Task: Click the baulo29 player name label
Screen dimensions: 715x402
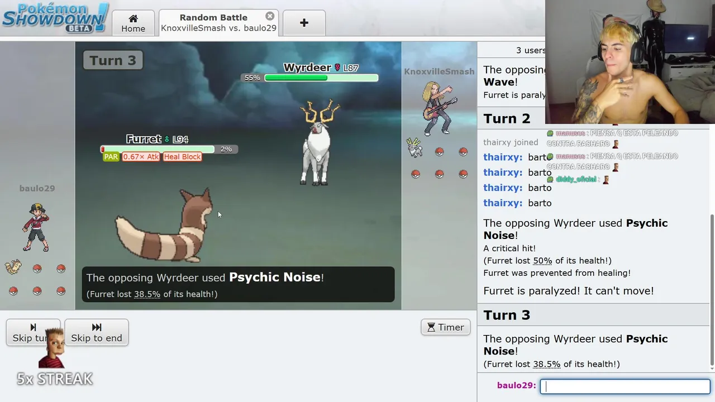Action: pyautogui.click(x=37, y=188)
